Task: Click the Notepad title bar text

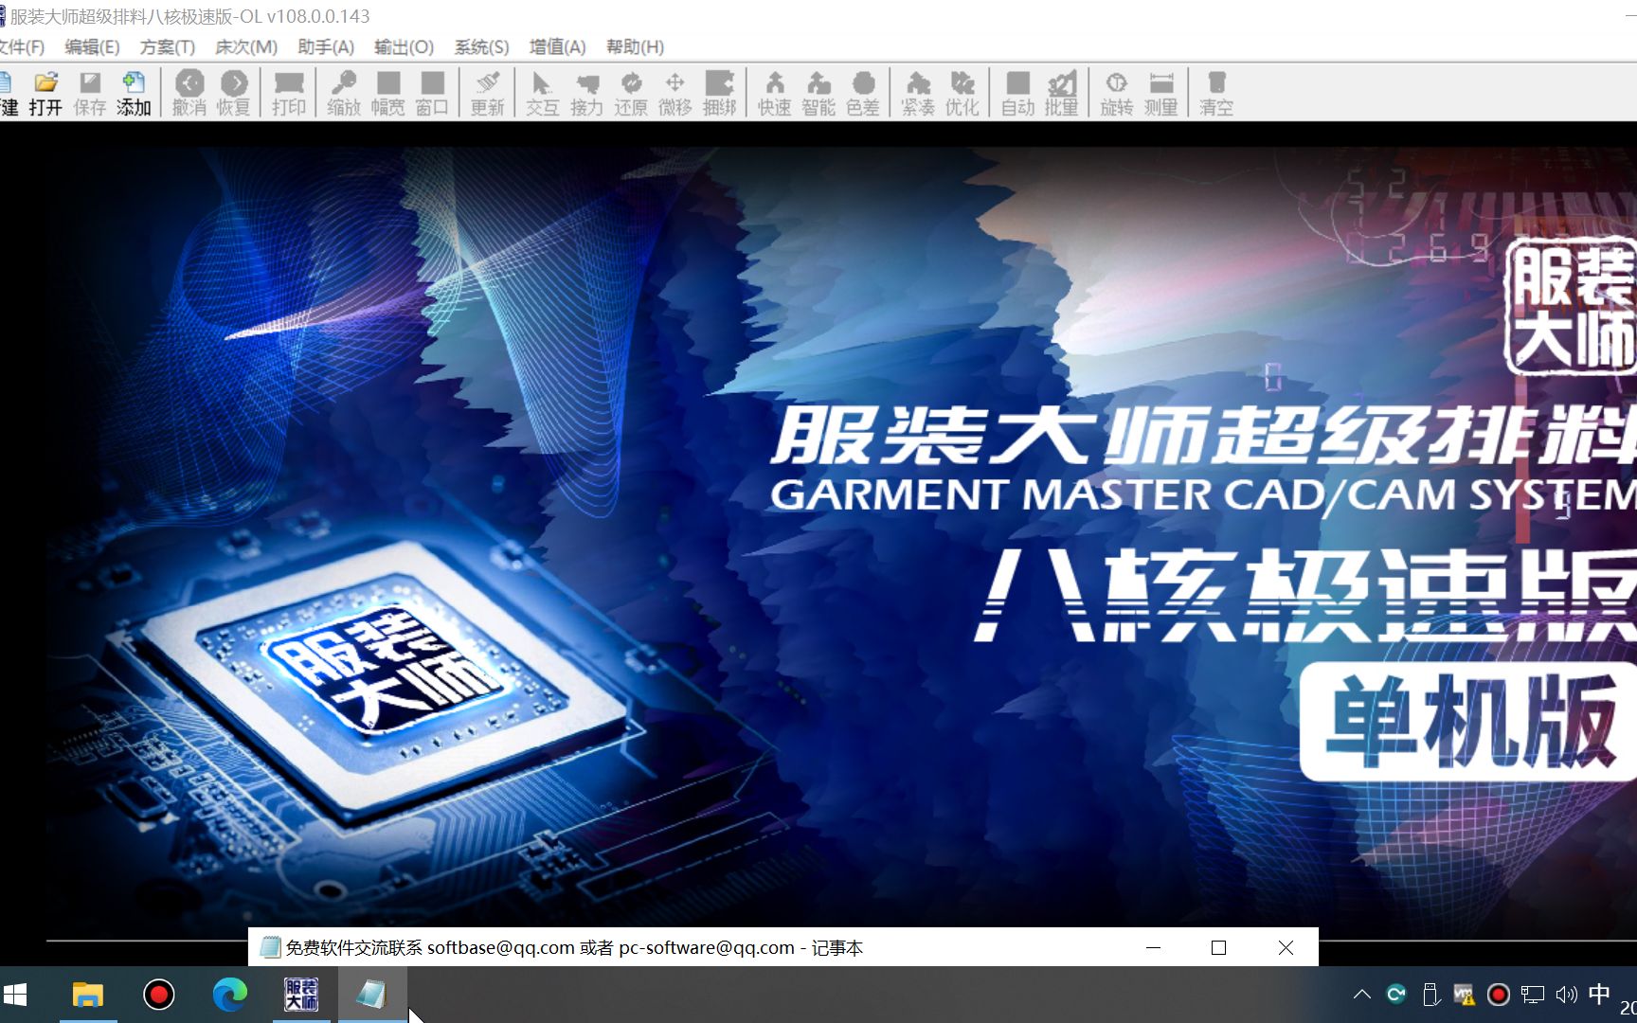Action: pyautogui.click(x=574, y=947)
